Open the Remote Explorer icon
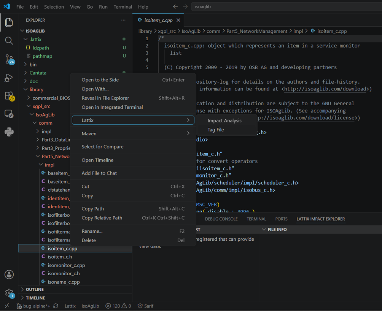The height and width of the screenshot is (311, 382). tap(9, 114)
